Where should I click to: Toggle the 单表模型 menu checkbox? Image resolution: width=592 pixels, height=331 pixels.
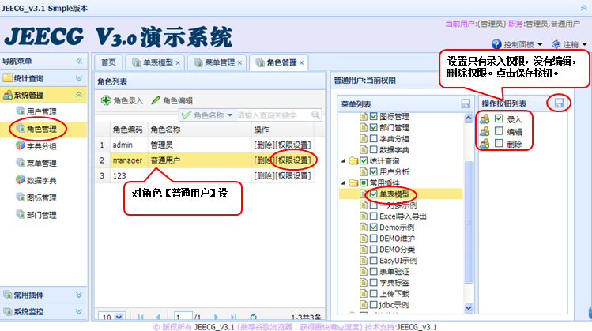point(373,194)
